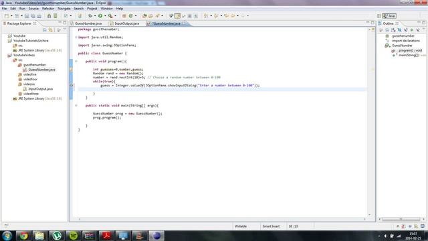Select GuessNumber.java in Package Explorer

[41, 70]
